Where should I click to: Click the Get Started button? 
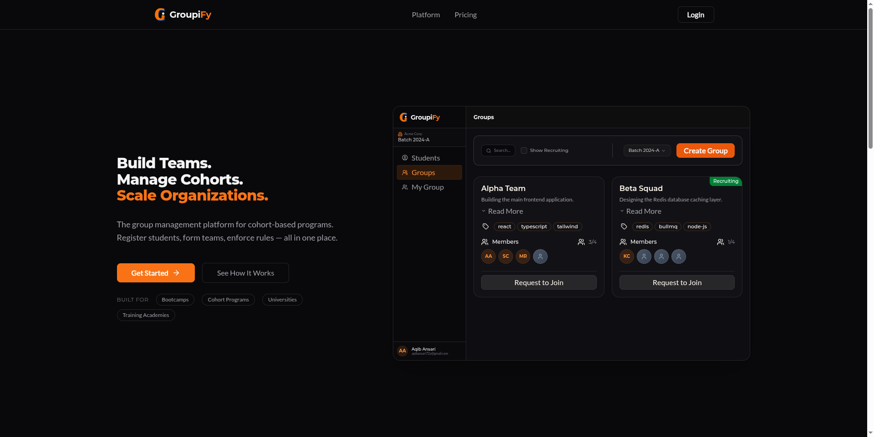[156, 273]
